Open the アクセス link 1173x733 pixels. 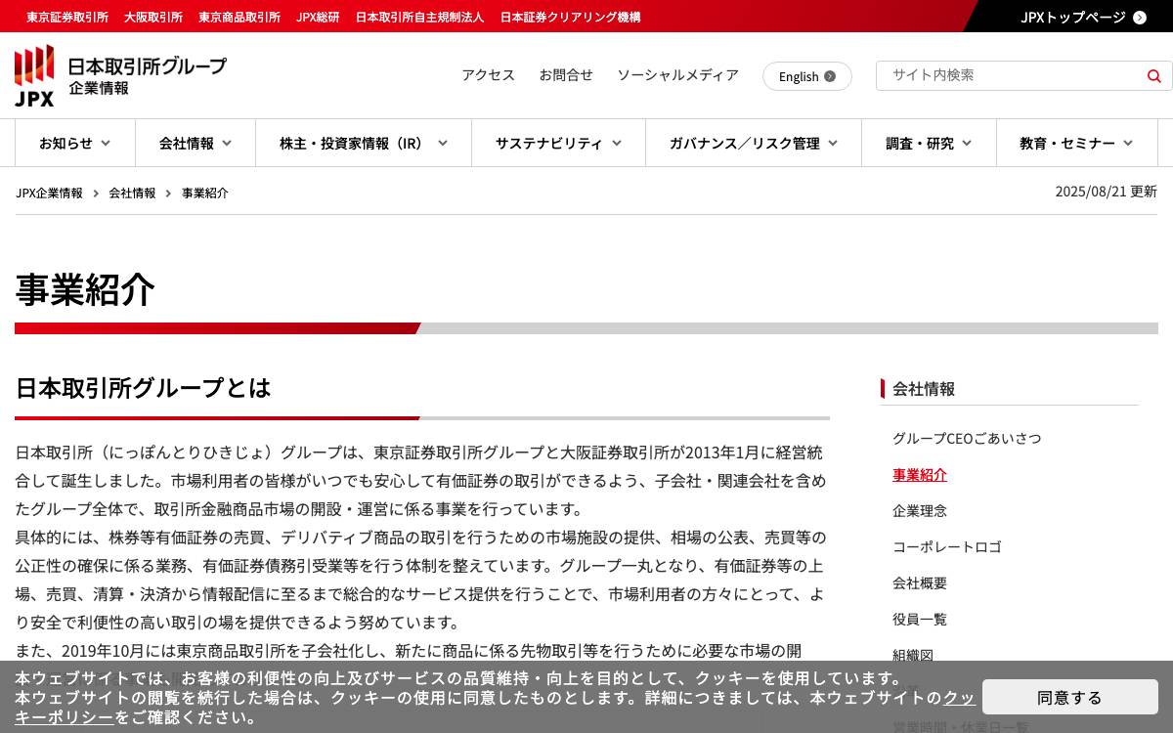[x=488, y=75]
